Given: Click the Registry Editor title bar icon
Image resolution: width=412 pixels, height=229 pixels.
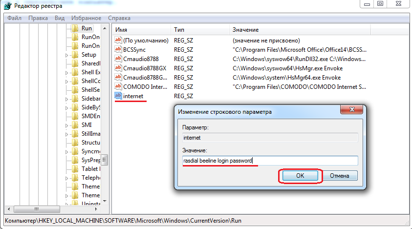Looking at the screenshot, I should coord(8,5).
